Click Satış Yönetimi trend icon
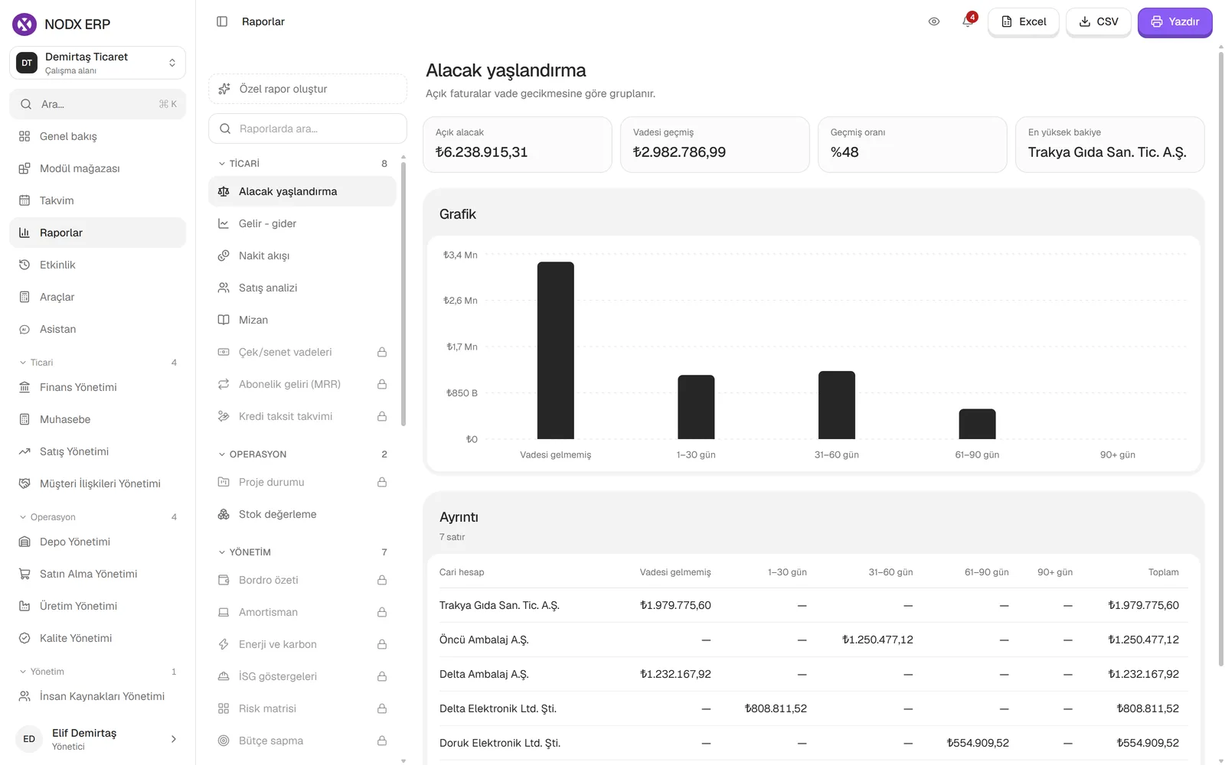The height and width of the screenshot is (765, 1225). coord(24,451)
